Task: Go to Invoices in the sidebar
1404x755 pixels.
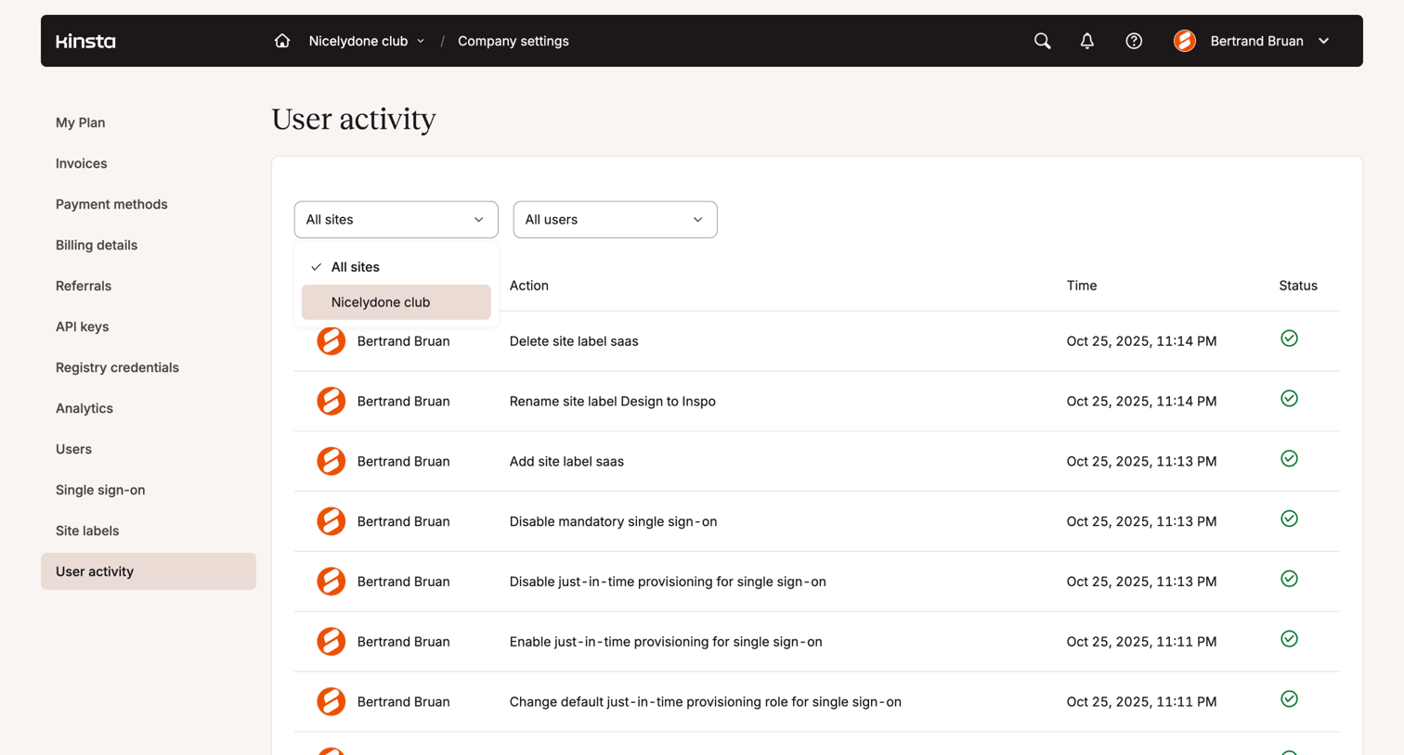Action: [82, 163]
